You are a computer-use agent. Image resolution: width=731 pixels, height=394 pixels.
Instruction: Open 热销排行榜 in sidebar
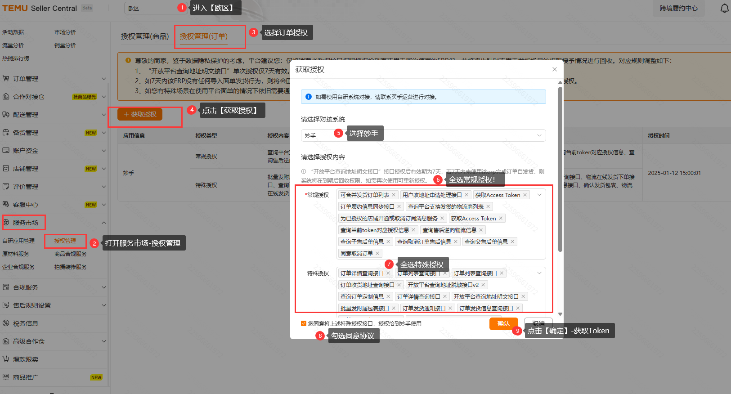[16, 58]
